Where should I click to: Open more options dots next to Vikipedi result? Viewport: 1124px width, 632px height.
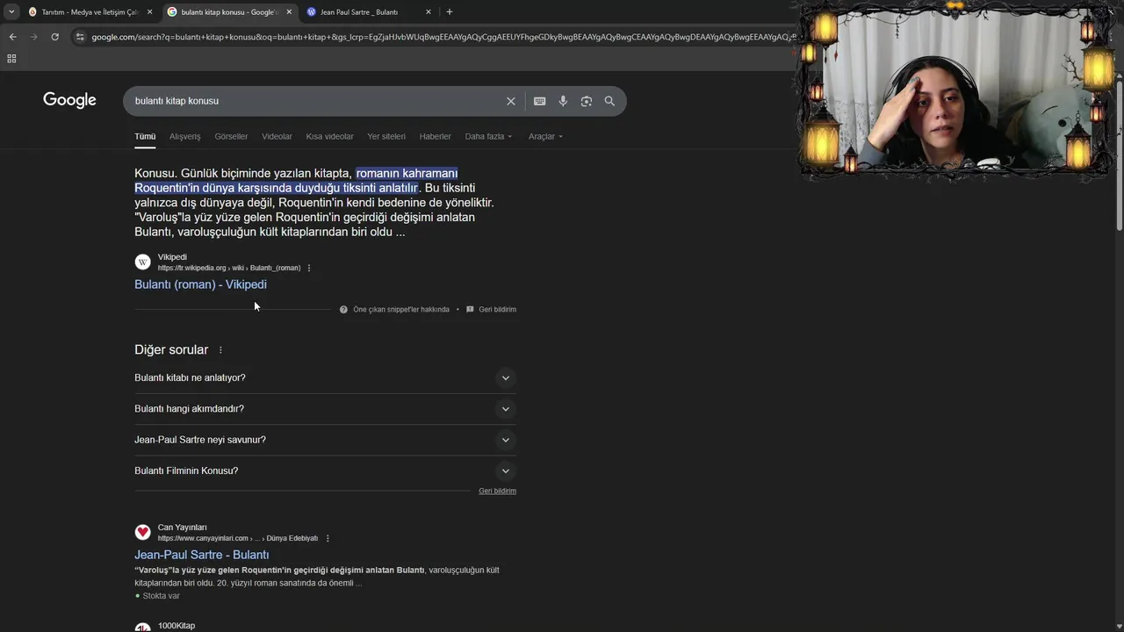coord(309,268)
